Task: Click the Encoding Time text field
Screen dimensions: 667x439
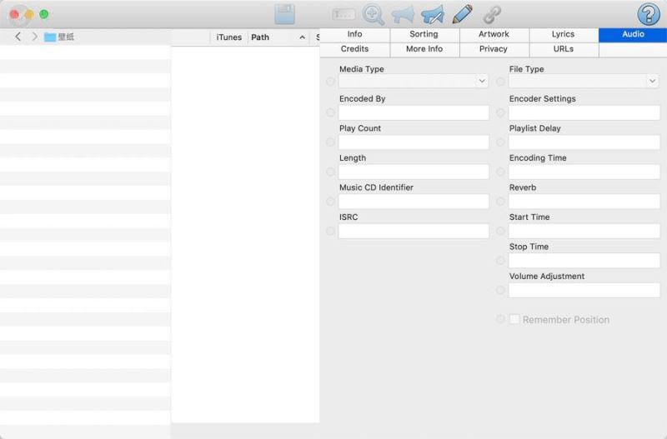Action: click(x=584, y=172)
